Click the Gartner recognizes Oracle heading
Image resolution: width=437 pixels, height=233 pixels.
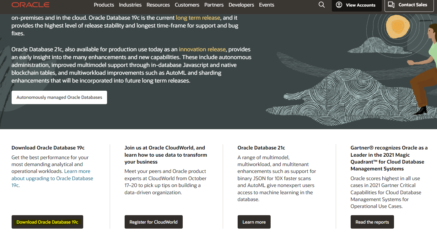point(389,158)
